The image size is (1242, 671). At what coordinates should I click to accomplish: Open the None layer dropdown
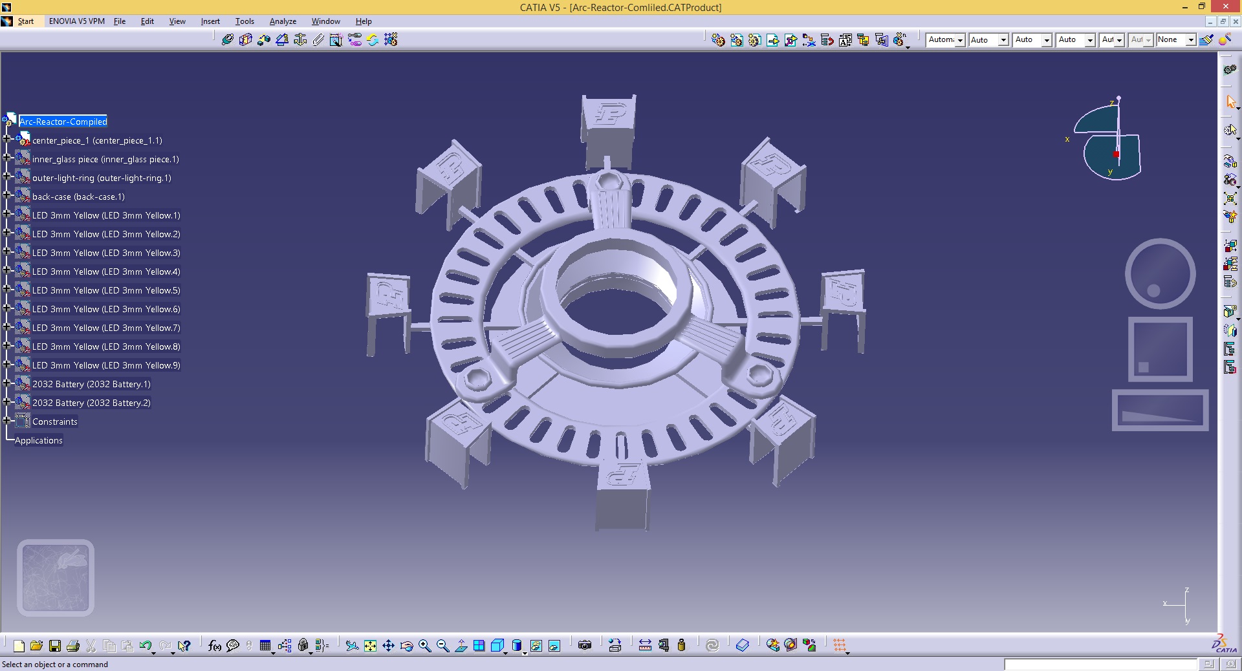[x=1190, y=40]
